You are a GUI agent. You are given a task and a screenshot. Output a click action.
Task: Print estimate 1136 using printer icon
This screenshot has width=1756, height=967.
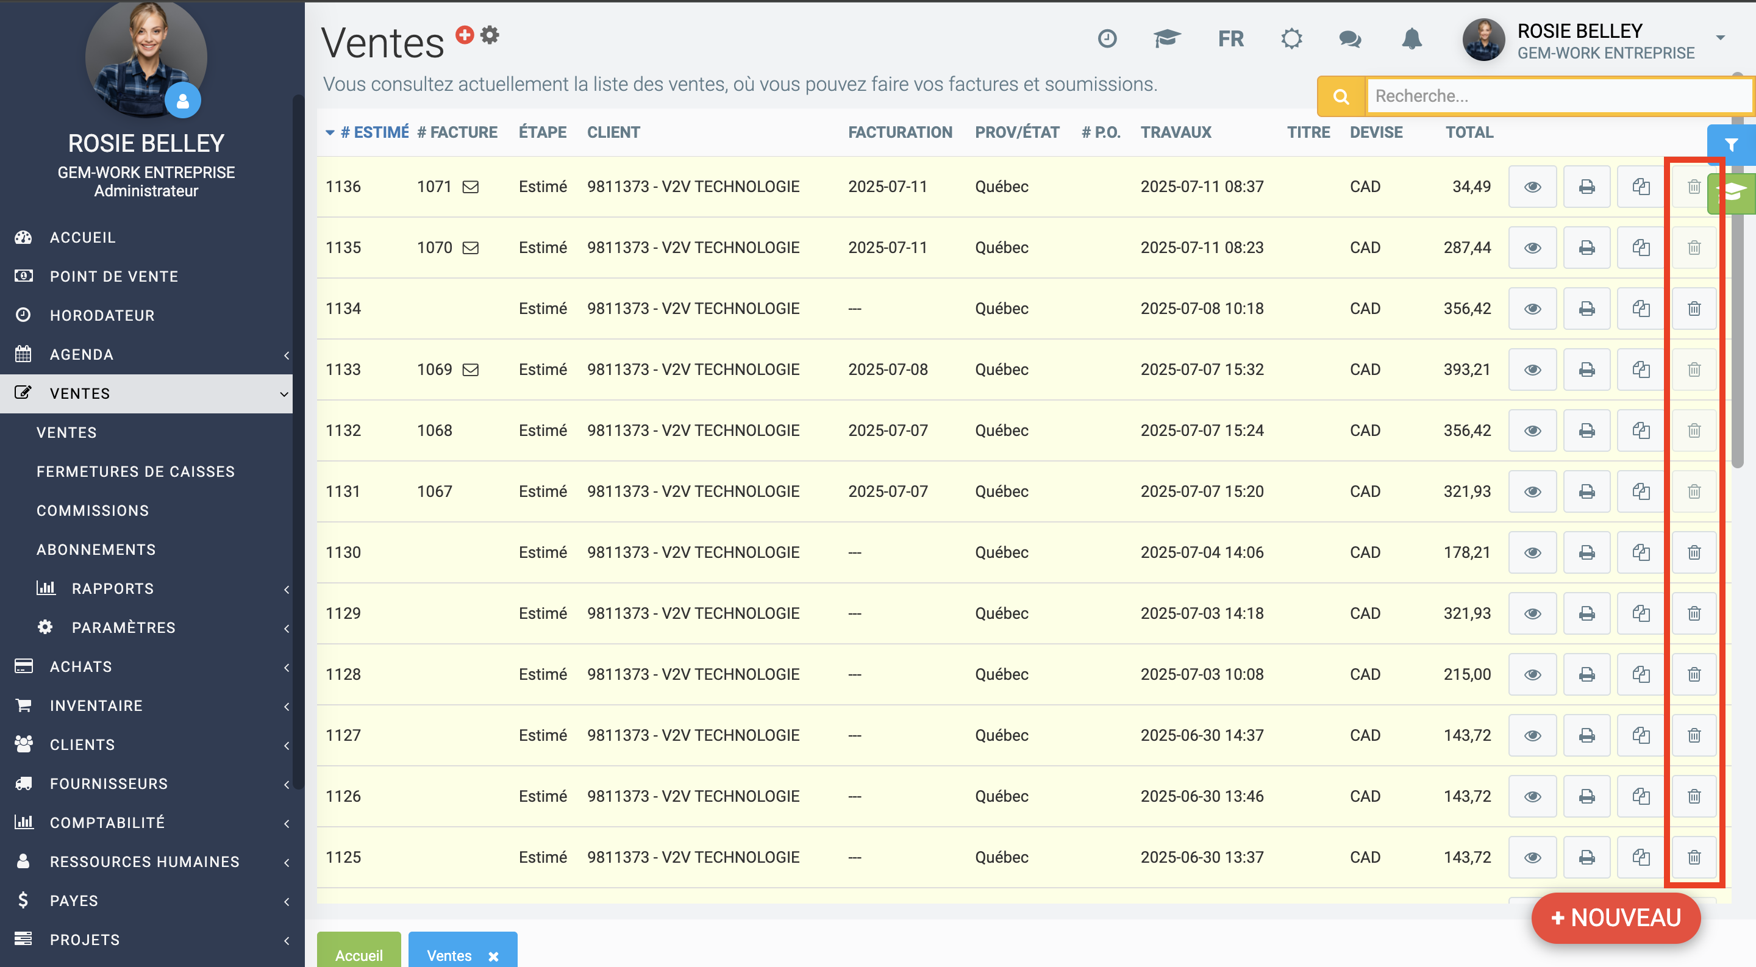click(x=1586, y=187)
